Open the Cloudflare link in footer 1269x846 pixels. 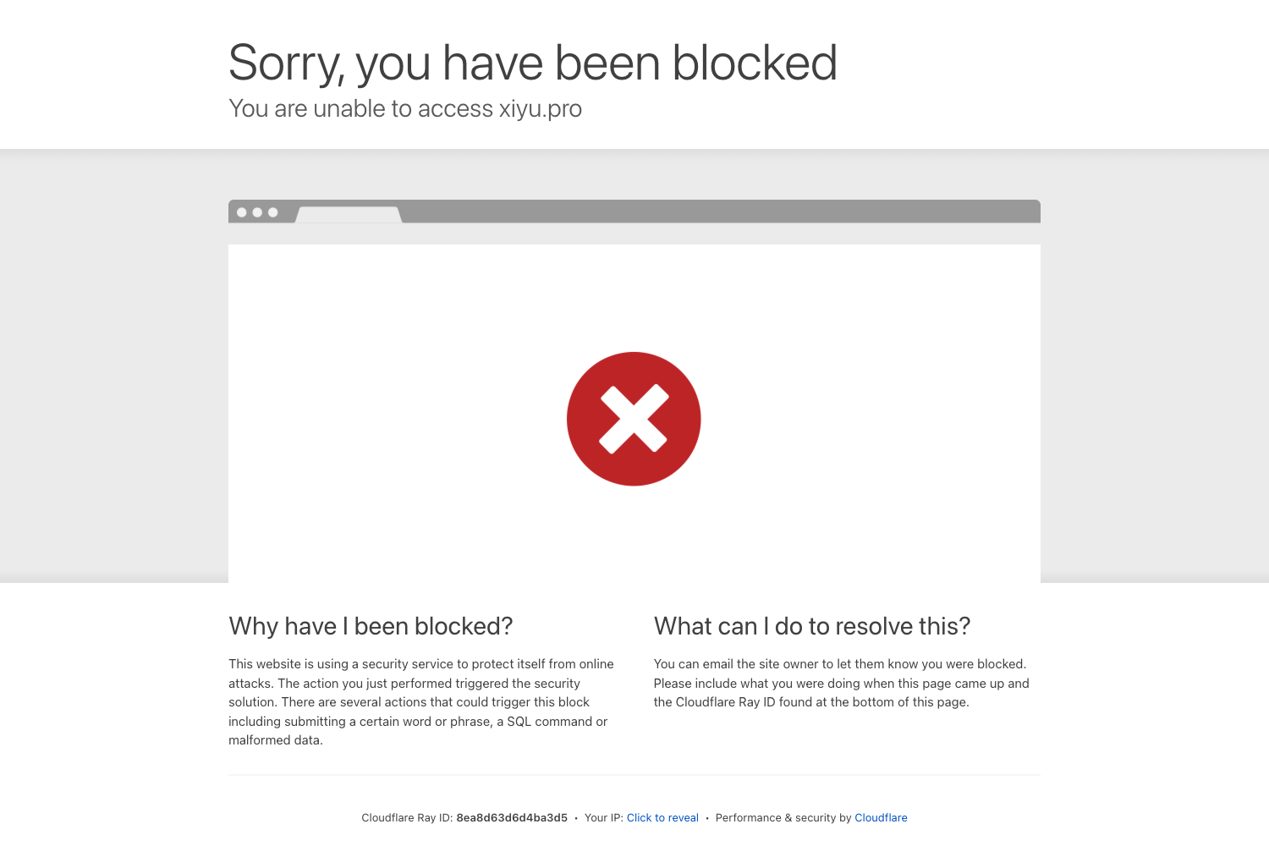click(x=881, y=818)
